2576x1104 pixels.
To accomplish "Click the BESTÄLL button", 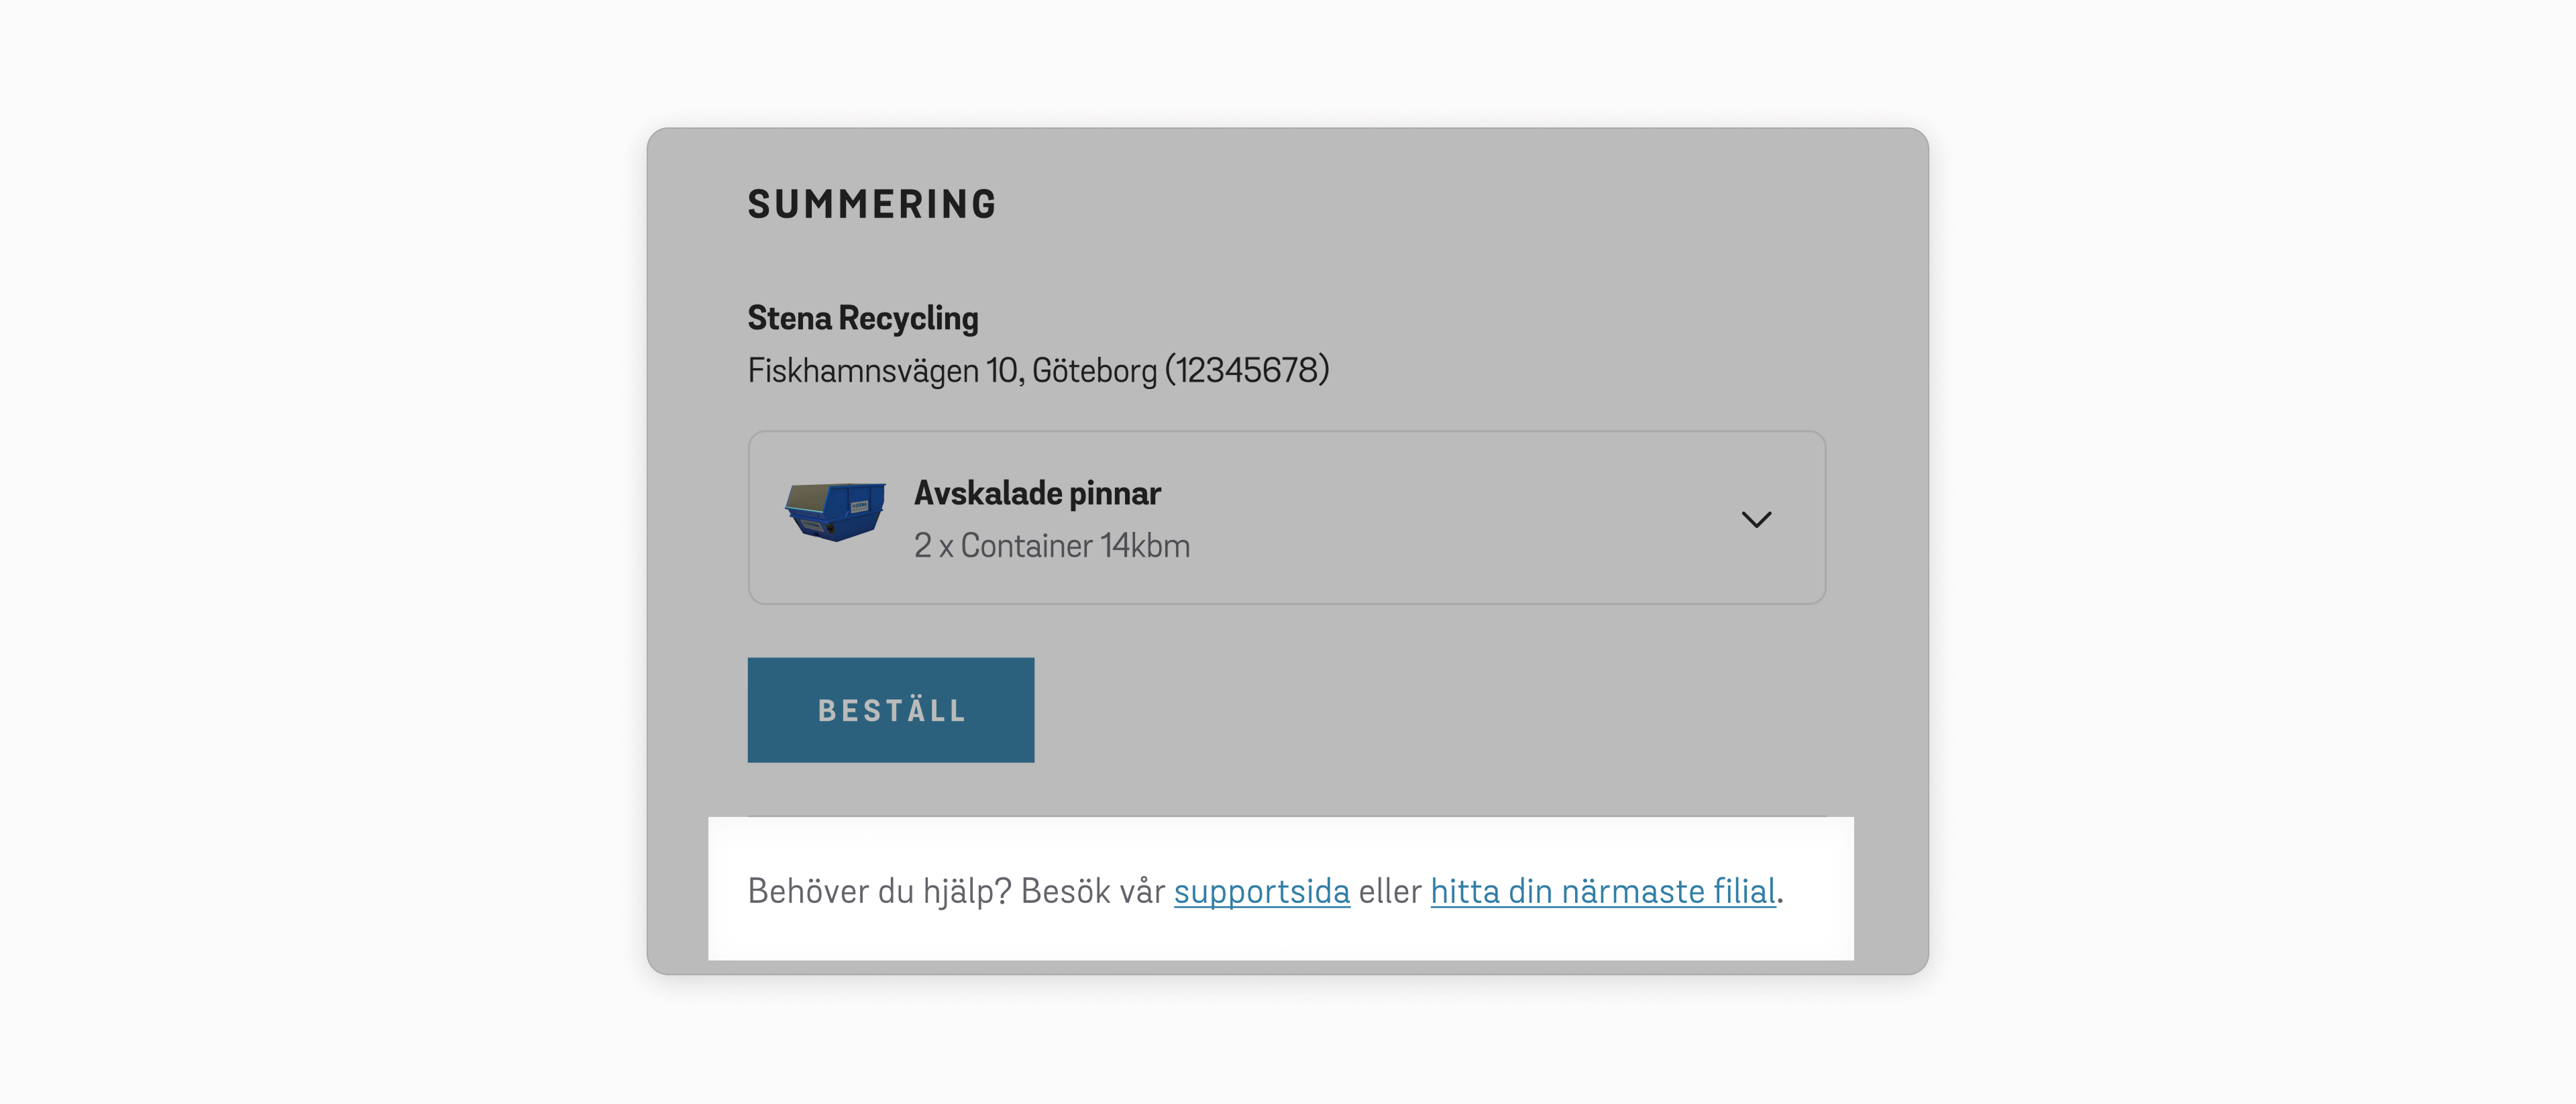I will (890, 709).
